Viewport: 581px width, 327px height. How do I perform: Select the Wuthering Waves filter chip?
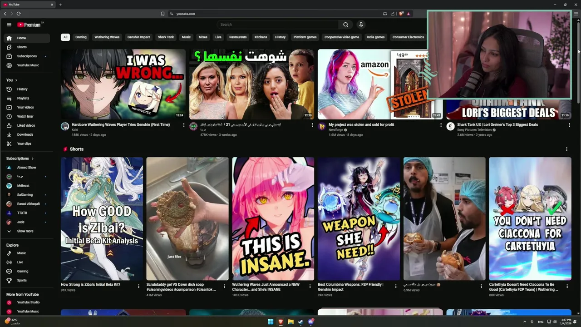tap(107, 37)
